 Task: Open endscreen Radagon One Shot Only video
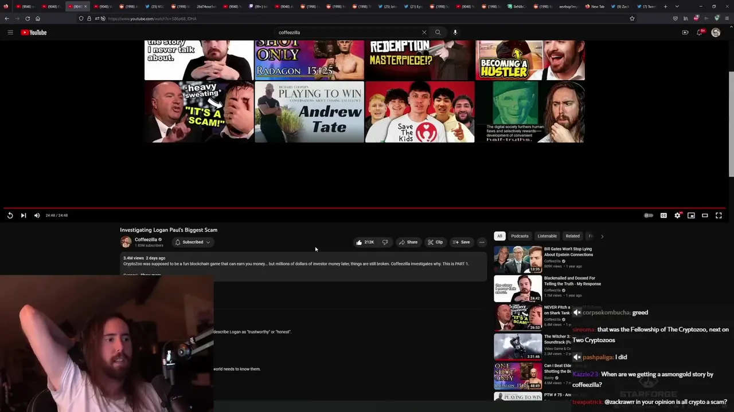pyautogui.click(x=309, y=60)
